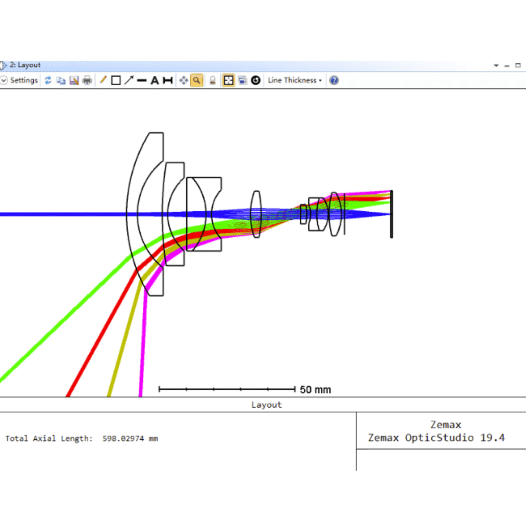The image size is (526, 526).
Task: Open the help for Layout window
Action: 334,80
